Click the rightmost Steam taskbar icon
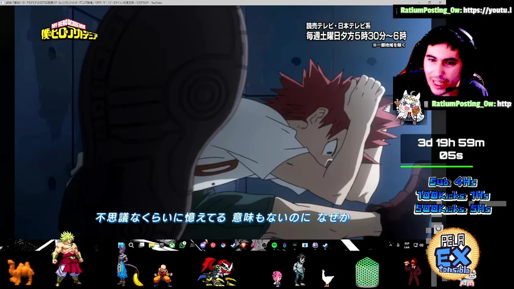514x289 pixels. tap(325, 245)
